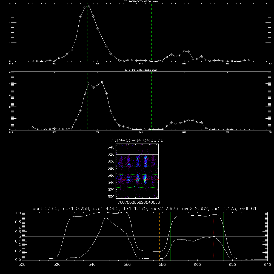
Task: Click x-axis label 640 of bottom profile plot
Action: coord(267,265)
